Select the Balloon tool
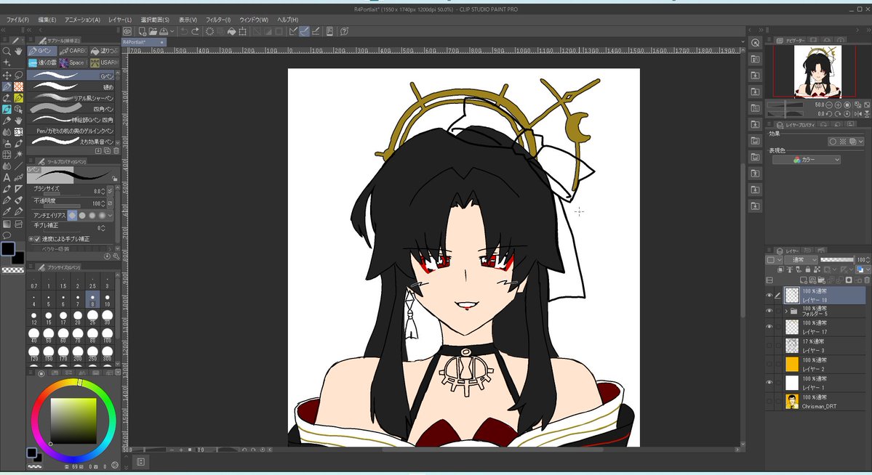The image size is (872, 475). coord(7,235)
